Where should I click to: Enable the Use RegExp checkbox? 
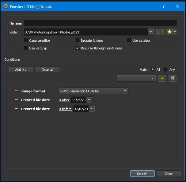26,48
